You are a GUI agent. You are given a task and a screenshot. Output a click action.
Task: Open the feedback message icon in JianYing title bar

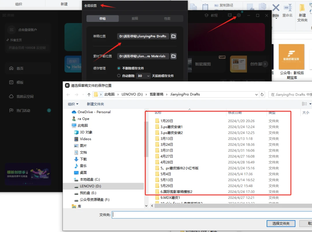[230, 15]
